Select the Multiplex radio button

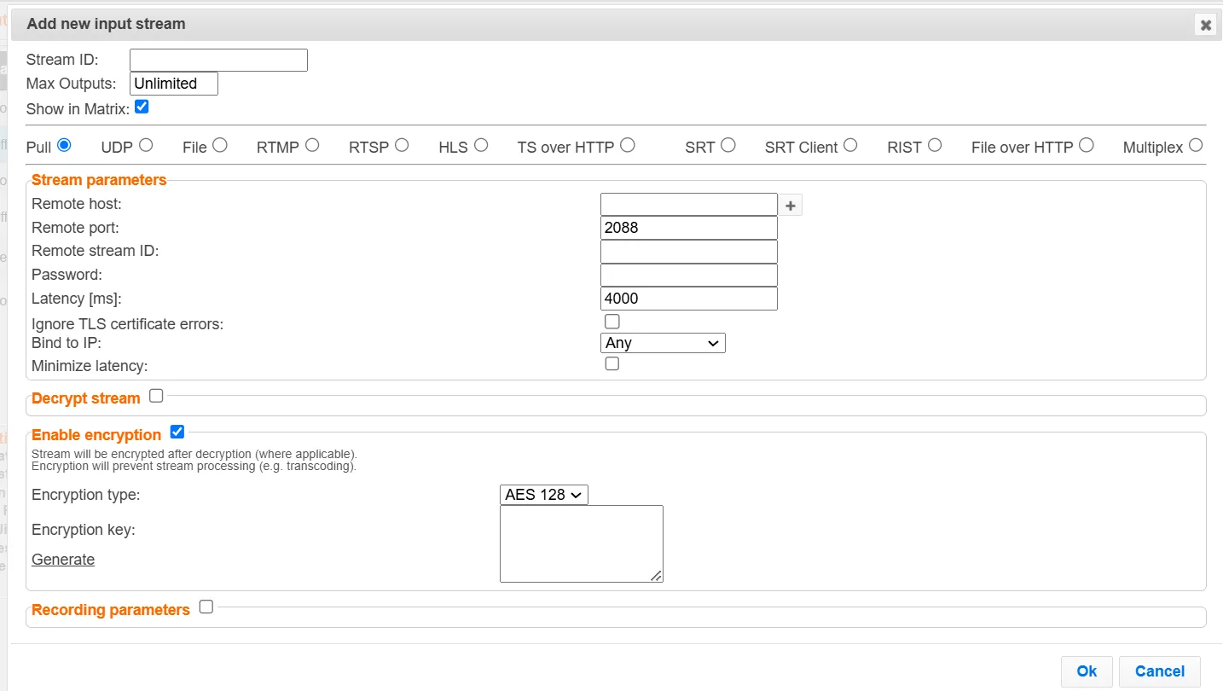click(1196, 145)
